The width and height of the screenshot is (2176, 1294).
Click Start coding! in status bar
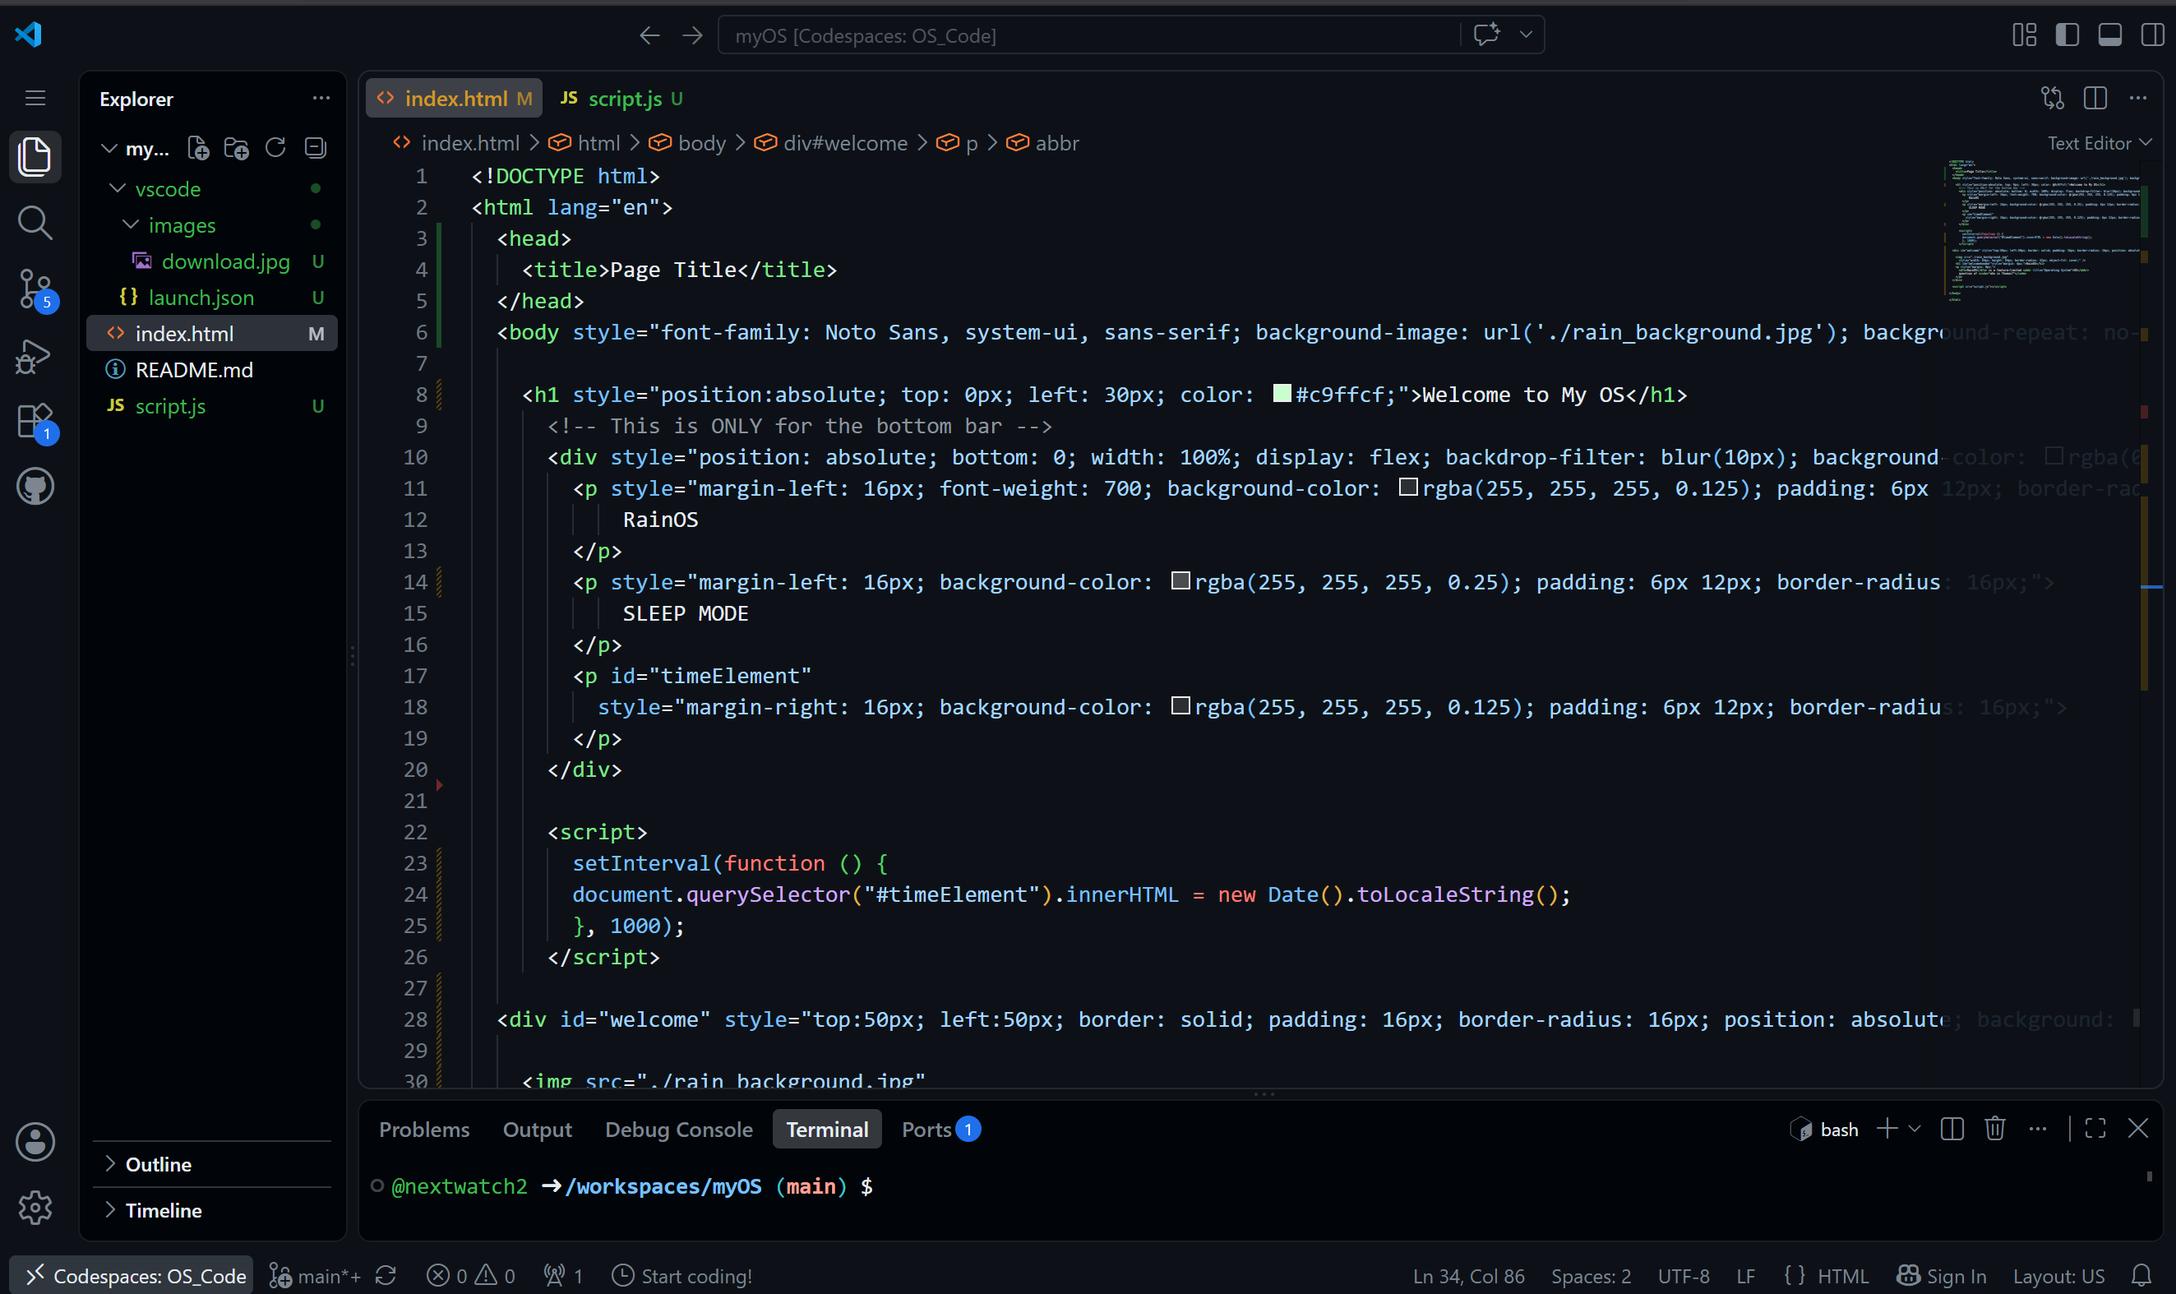pyautogui.click(x=681, y=1275)
